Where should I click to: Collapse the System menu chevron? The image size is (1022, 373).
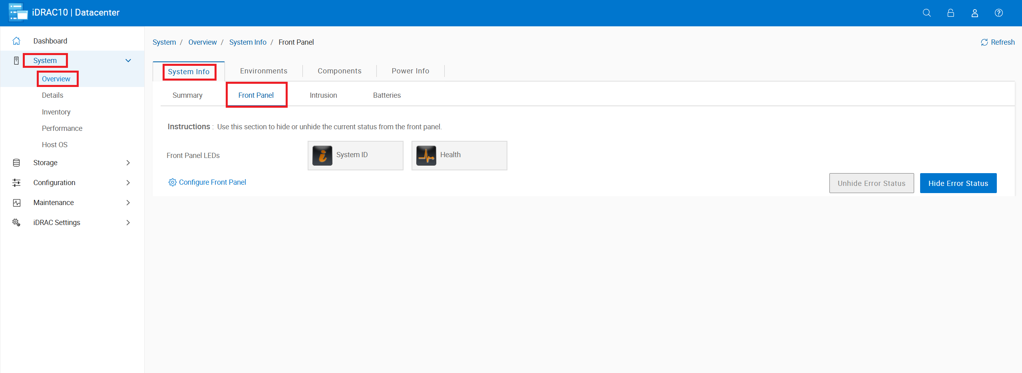tap(128, 61)
